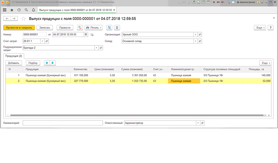Move the row up with the blue arrow
This screenshot has width=278, height=163.
click(x=47, y=63)
